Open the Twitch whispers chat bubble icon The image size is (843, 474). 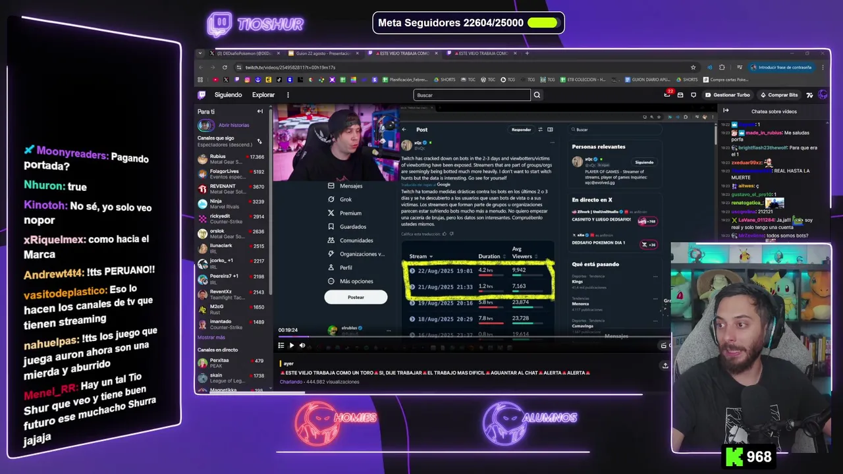tap(693, 95)
